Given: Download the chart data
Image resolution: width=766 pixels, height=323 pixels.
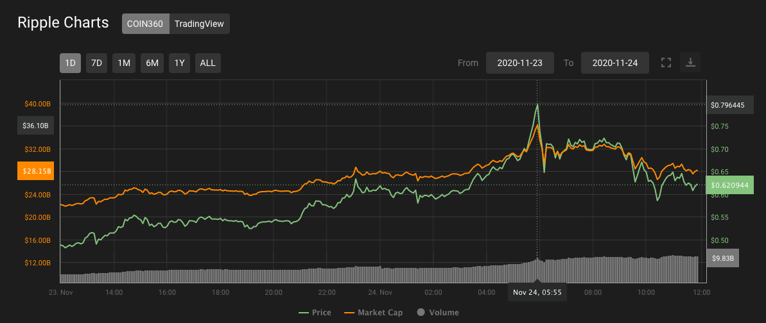Looking at the screenshot, I should pos(690,62).
